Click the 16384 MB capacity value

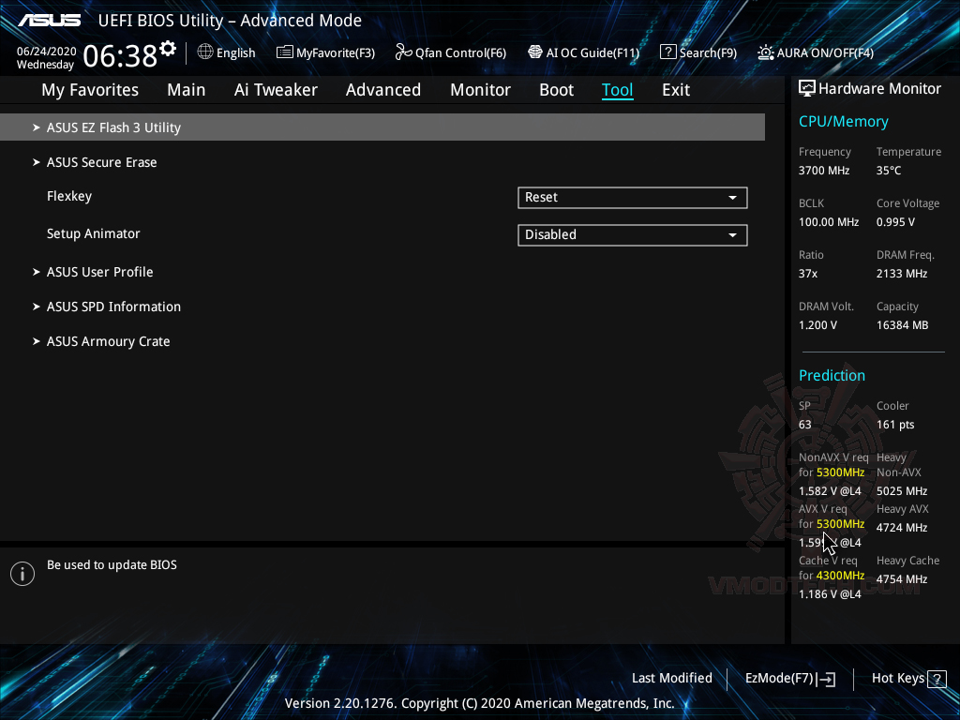click(902, 325)
